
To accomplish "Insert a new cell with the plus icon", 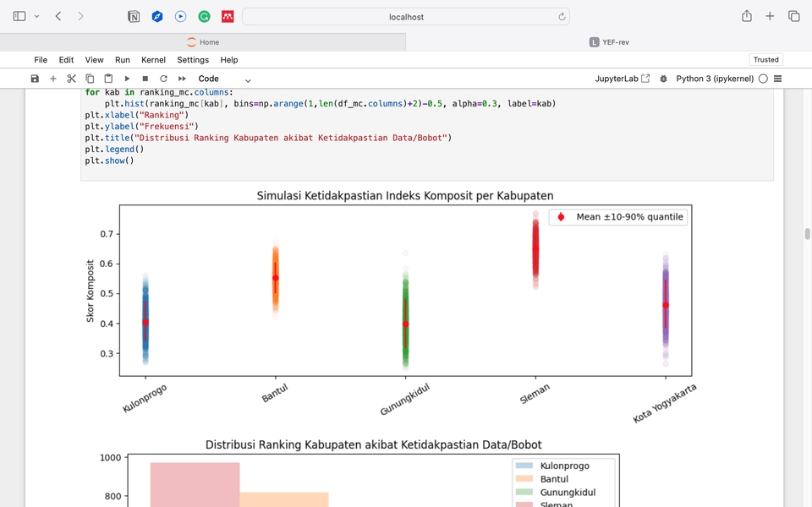I will tap(53, 79).
